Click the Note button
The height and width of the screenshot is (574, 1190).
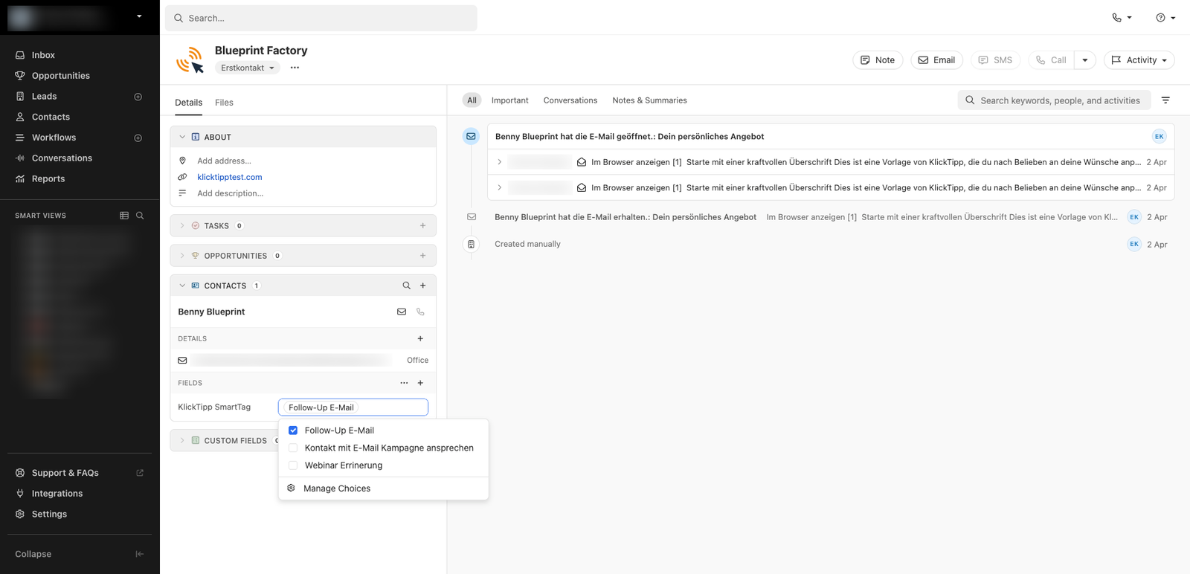tap(878, 60)
